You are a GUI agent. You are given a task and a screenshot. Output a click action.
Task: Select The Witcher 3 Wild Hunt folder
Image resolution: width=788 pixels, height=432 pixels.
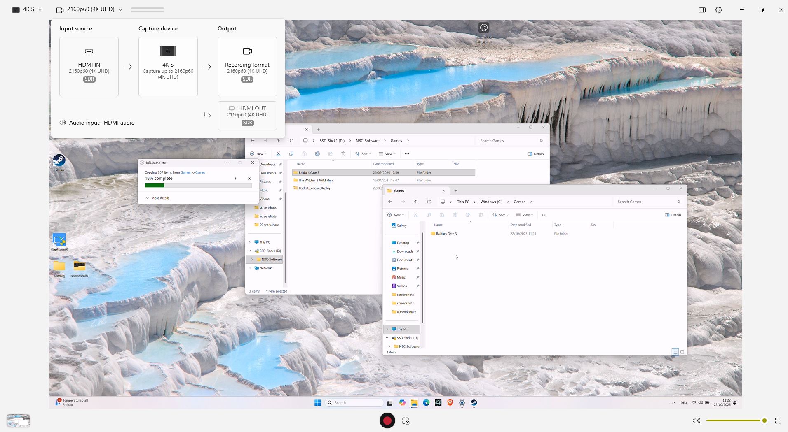pyautogui.click(x=316, y=180)
